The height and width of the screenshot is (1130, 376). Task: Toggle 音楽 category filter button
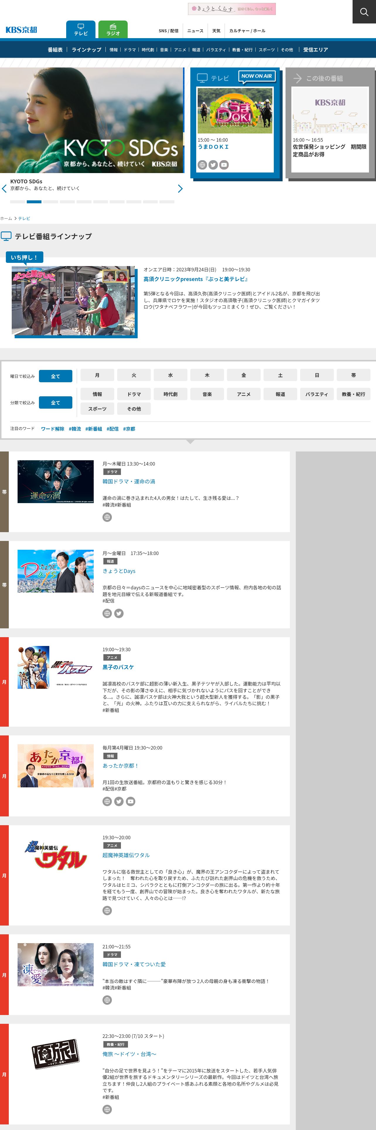click(x=207, y=394)
